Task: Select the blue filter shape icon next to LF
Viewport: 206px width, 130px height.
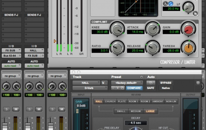Action: [x=171, y=4]
